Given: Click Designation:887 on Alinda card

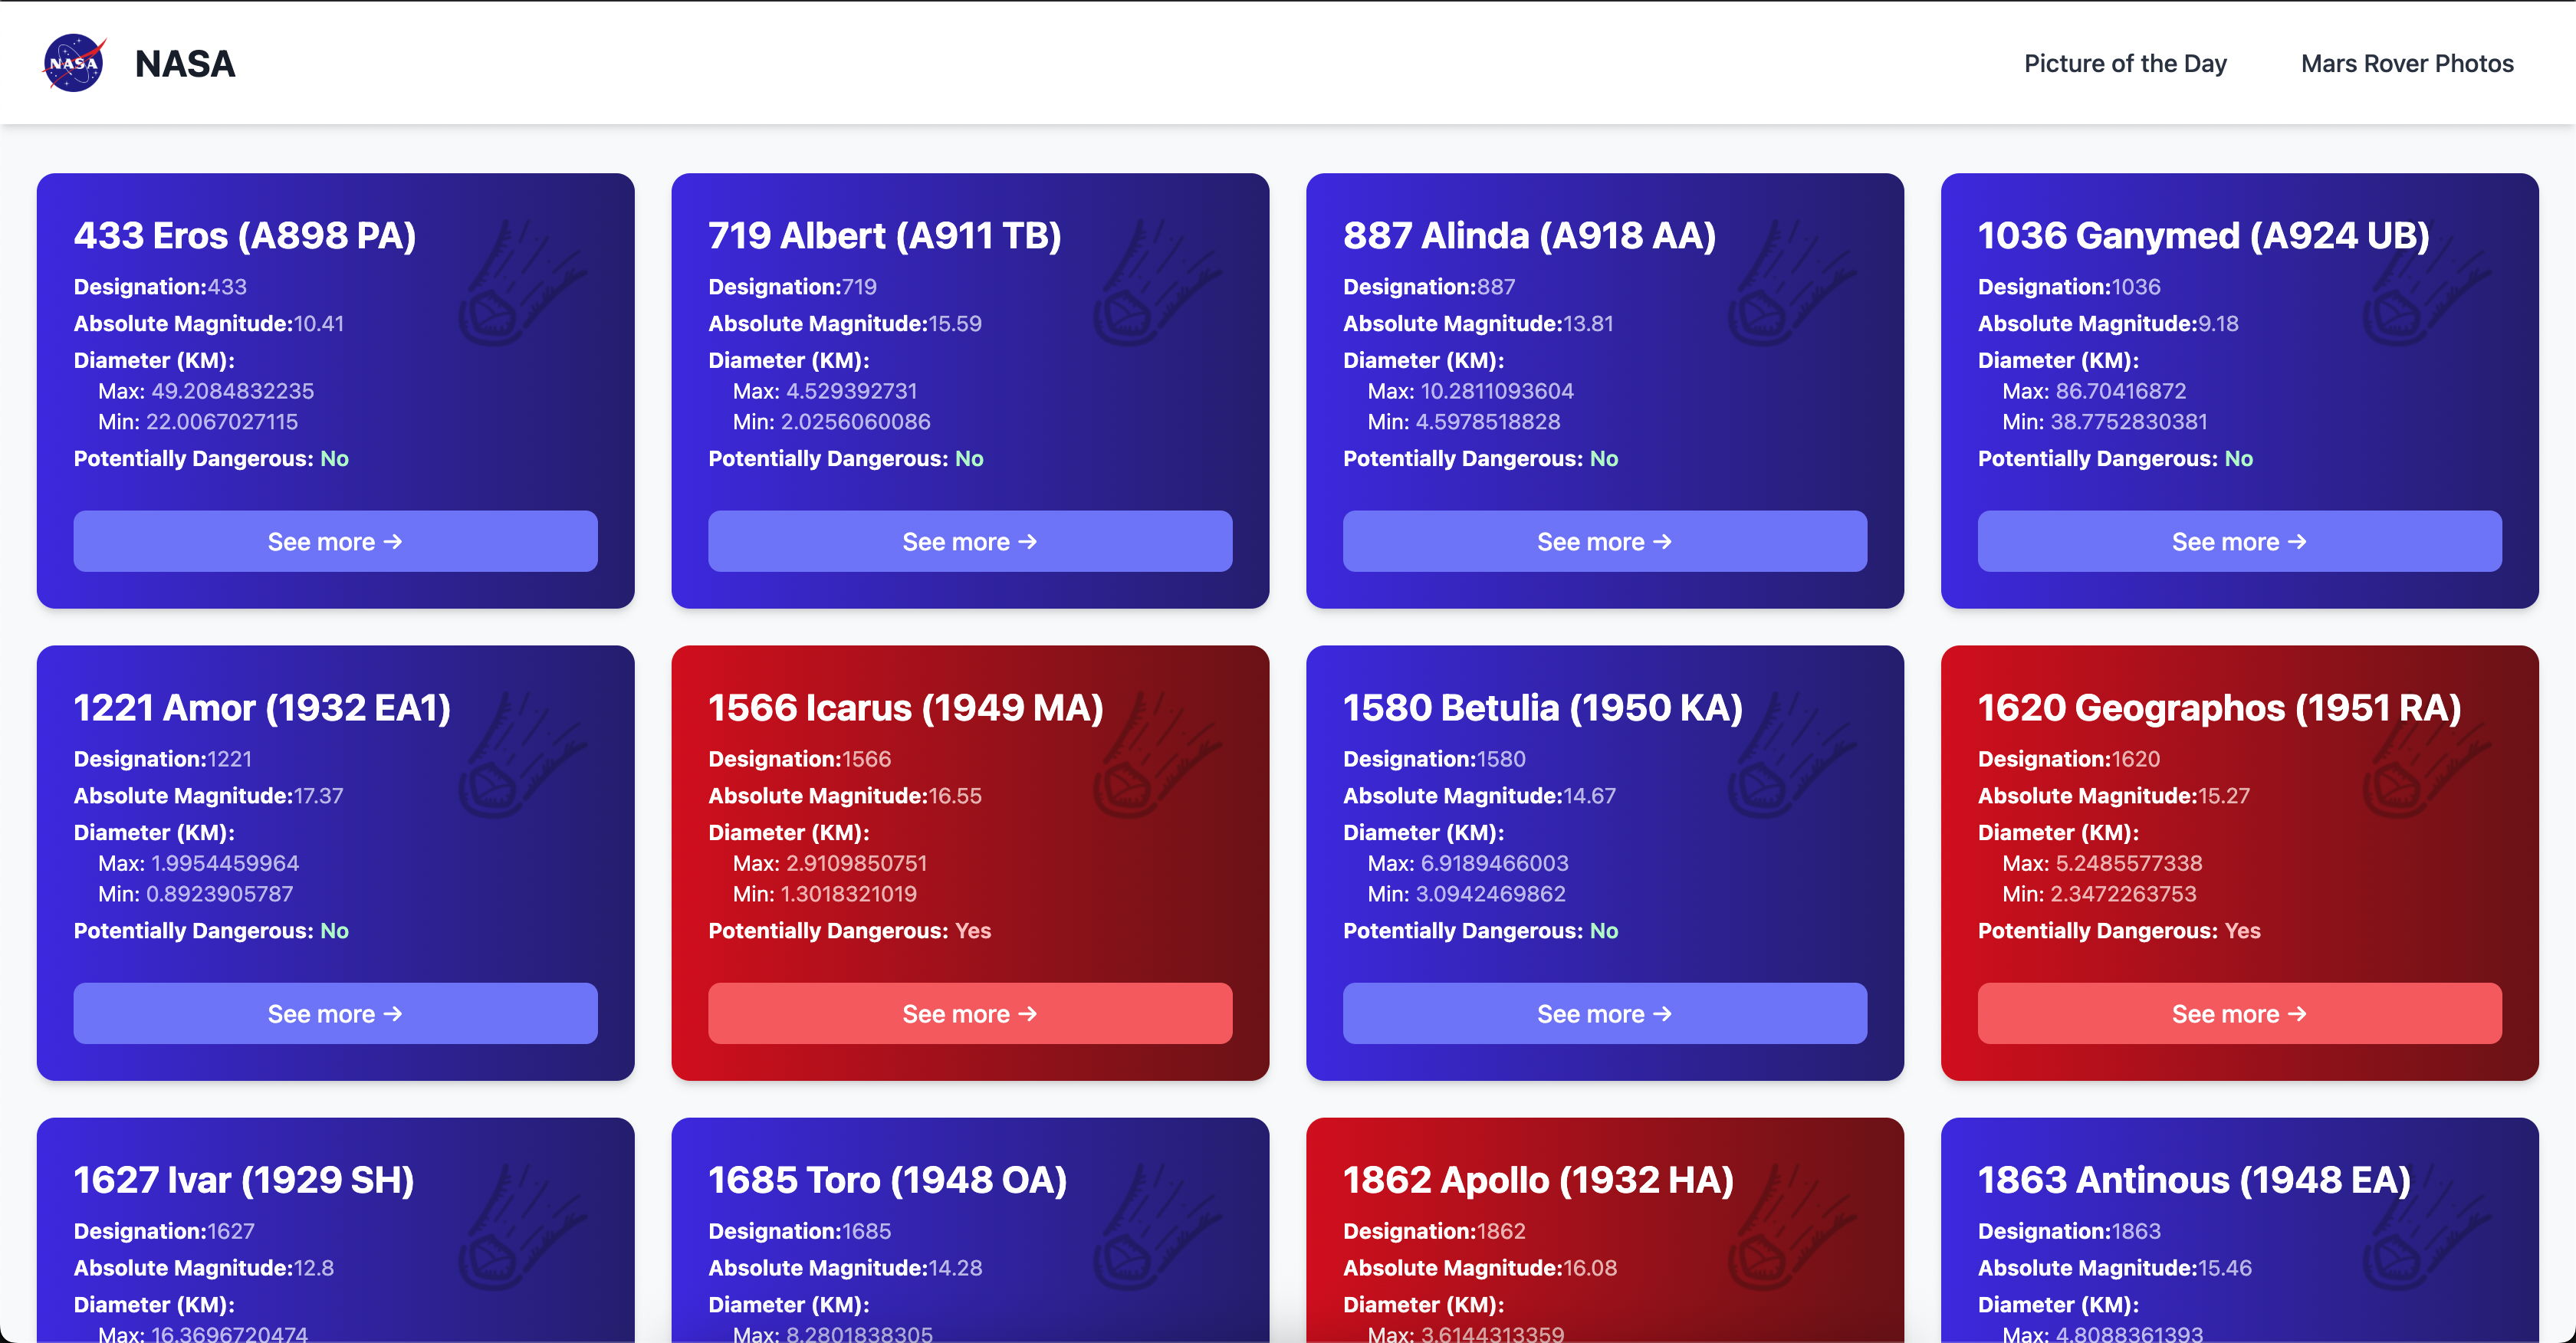Looking at the screenshot, I should (x=1429, y=287).
